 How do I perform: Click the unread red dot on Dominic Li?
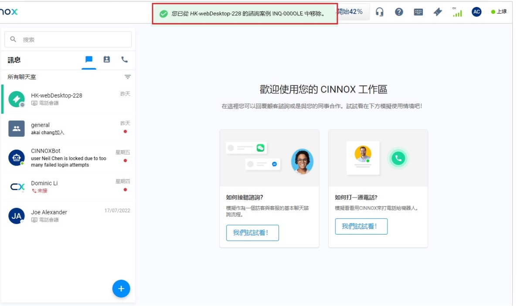tap(125, 190)
